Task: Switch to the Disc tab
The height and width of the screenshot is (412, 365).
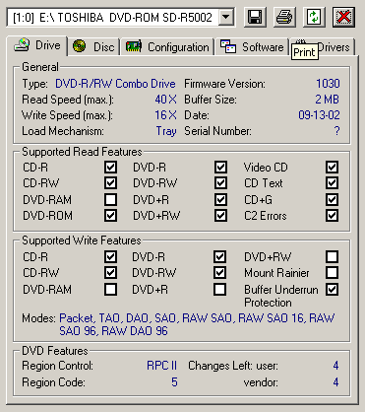Action: tap(93, 47)
